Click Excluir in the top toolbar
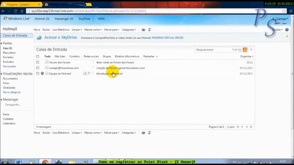The height and width of the screenshot is (165, 294). pos(46,30)
